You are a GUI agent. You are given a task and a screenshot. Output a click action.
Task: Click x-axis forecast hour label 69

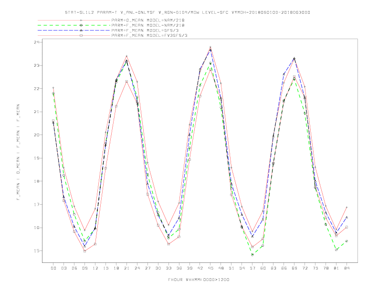pos(294,268)
